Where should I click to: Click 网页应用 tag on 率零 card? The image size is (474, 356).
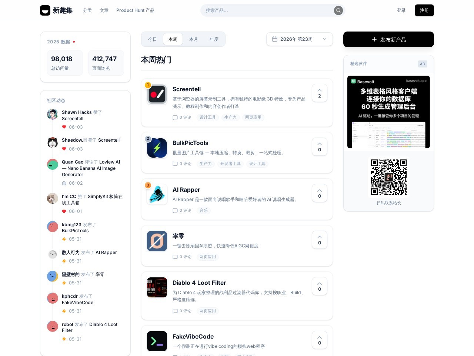(x=208, y=257)
